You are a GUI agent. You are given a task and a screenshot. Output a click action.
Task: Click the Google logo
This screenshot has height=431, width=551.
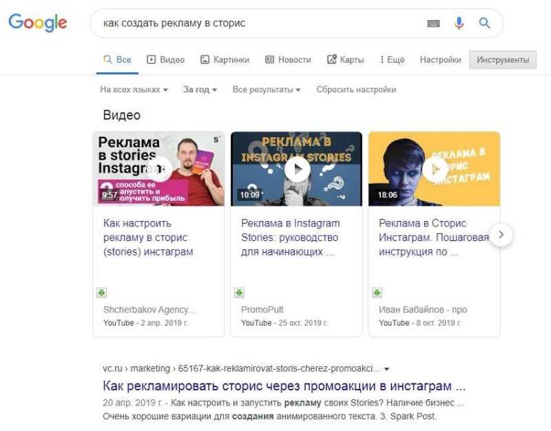pyautogui.click(x=38, y=23)
